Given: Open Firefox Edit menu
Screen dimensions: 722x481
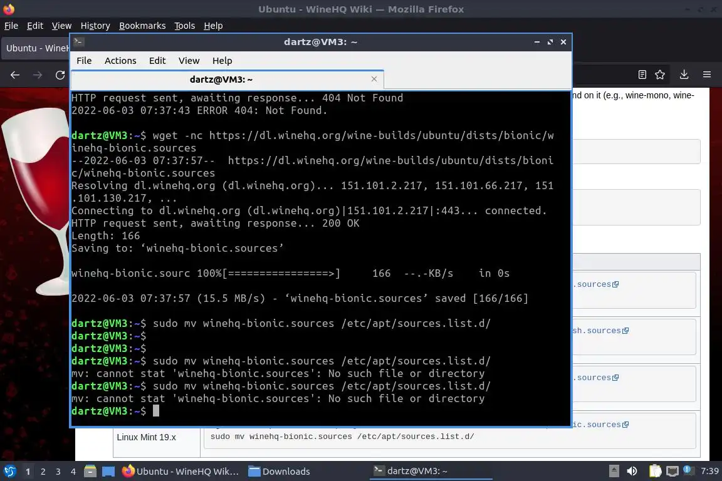Looking at the screenshot, I should (x=35, y=26).
